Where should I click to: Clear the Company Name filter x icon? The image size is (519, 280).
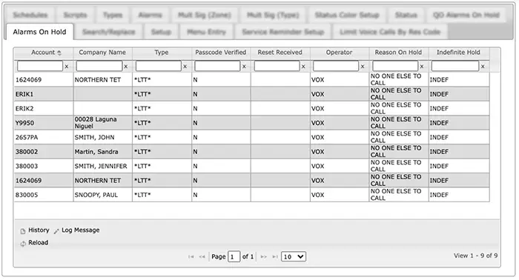[126, 67]
